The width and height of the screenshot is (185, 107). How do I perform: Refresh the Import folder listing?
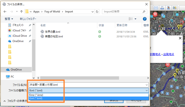(97, 12)
